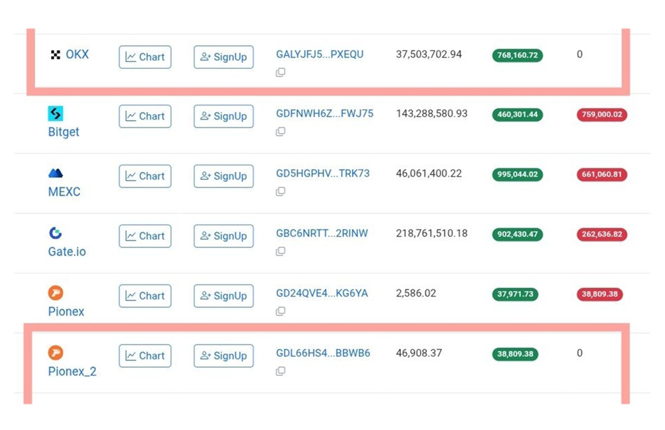Open the Gate.io exchange name link
Image resolution: width=665 pixels, height=430 pixels.
coord(66,251)
